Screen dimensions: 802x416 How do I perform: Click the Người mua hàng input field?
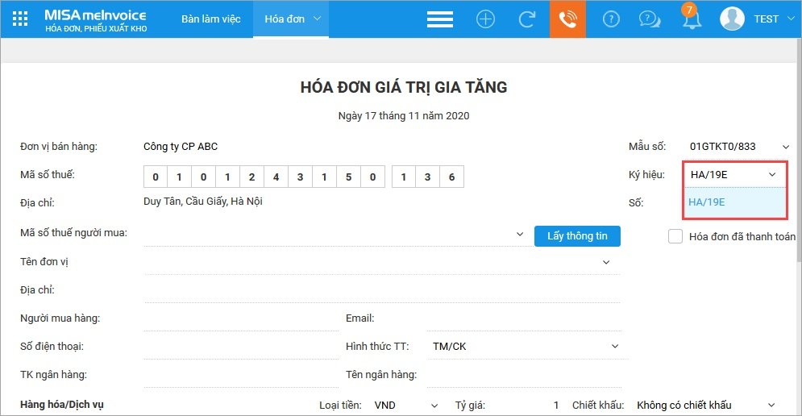pyautogui.click(x=241, y=318)
